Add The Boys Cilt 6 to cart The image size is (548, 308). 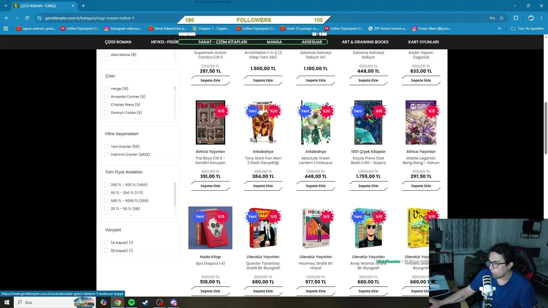pyautogui.click(x=210, y=186)
